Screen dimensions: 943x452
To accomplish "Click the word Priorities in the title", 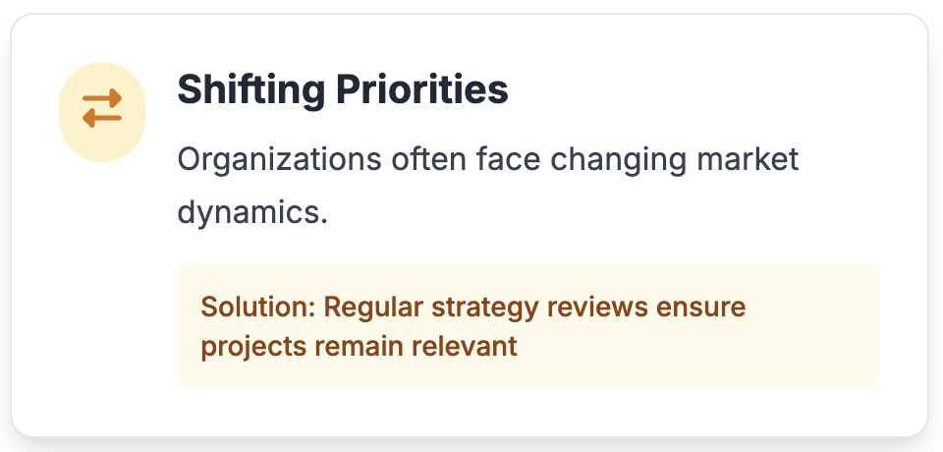I will pos(422,89).
